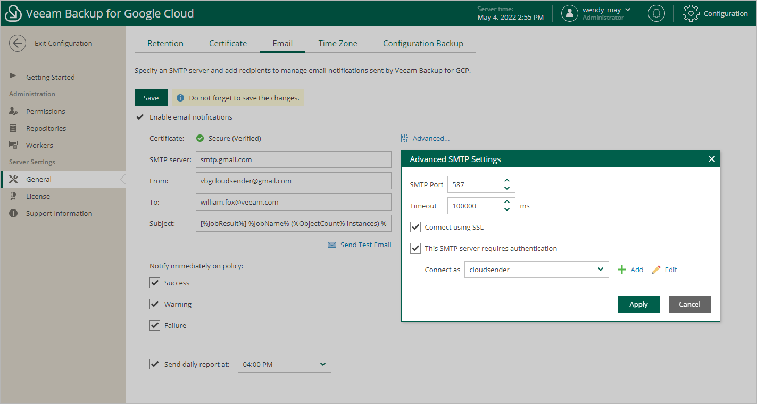
Task: Click the SMTP Port number field
Action: pyautogui.click(x=481, y=184)
